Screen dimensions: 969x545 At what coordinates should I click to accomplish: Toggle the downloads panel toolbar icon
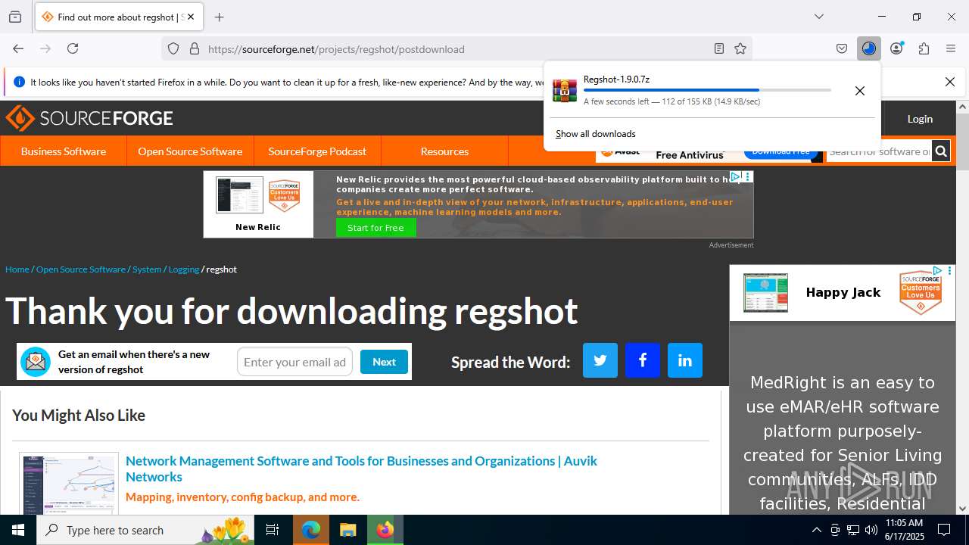point(869,48)
